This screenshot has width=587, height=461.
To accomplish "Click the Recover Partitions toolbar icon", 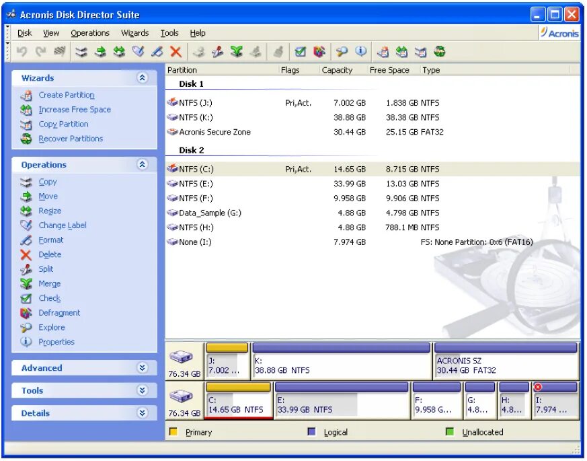I will click(x=440, y=52).
